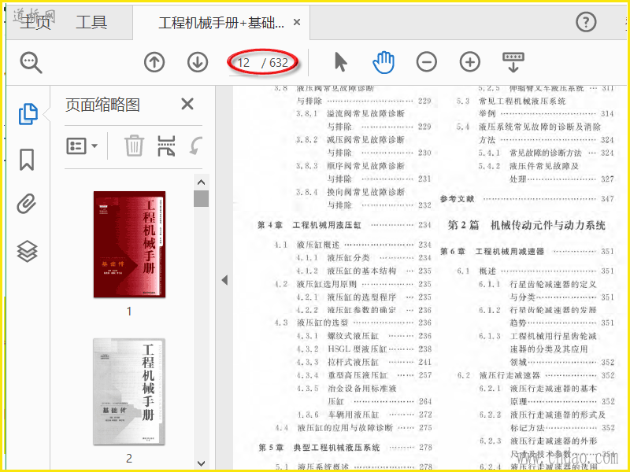The width and height of the screenshot is (630, 472).
Task: Open the help question mark icon
Action: [586, 22]
